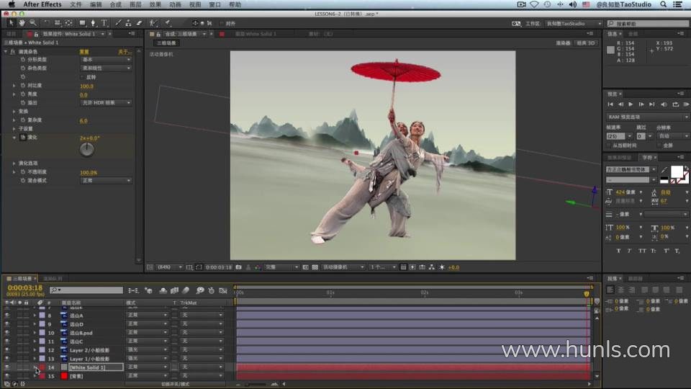Open the Graph Editor in the timeline
This screenshot has height=389, width=691.
tap(223, 290)
